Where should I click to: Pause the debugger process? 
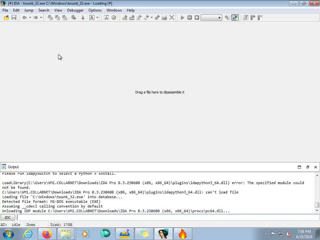click(x=190, y=17)
